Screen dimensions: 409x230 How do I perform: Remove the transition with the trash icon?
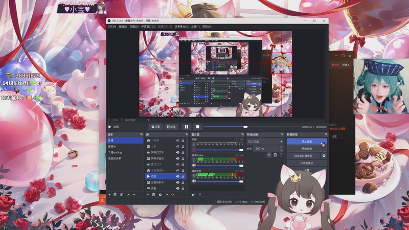275,155
